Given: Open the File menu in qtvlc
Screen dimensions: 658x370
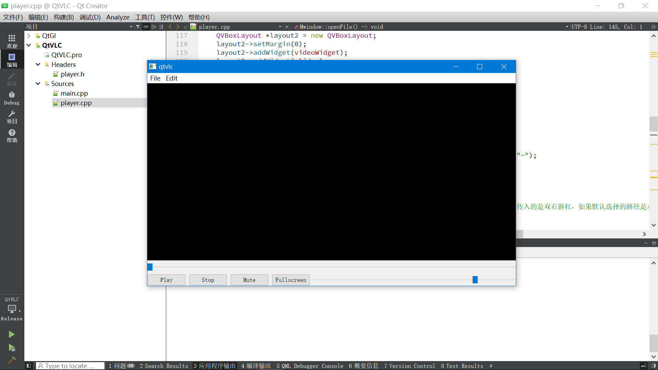Looking at the screenshot, I should [x=155, y=78].
